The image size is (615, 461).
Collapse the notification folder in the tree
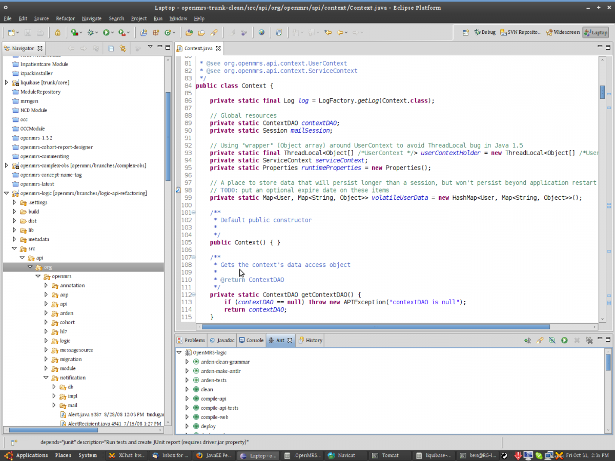point(46,378)
